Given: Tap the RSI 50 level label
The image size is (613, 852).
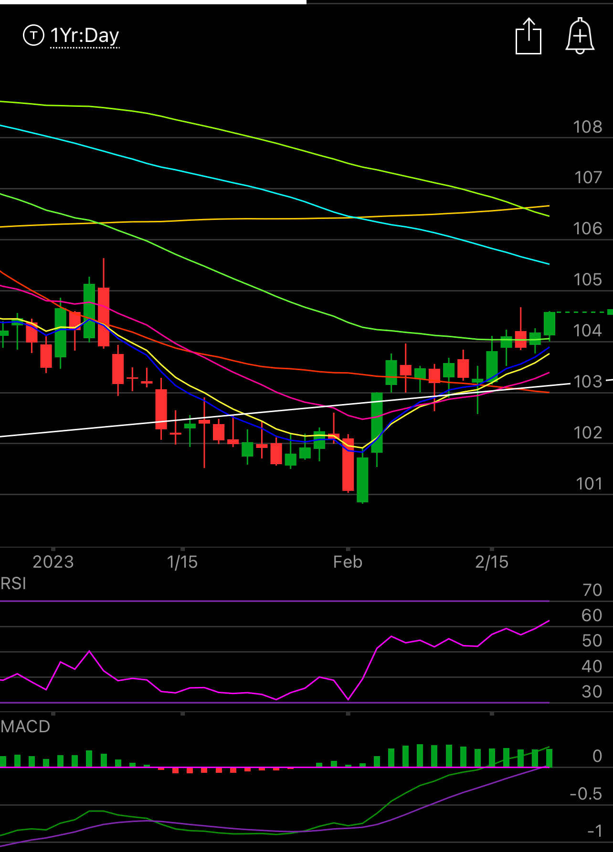Looking at the screenshot, I should [x=592, y=641].
